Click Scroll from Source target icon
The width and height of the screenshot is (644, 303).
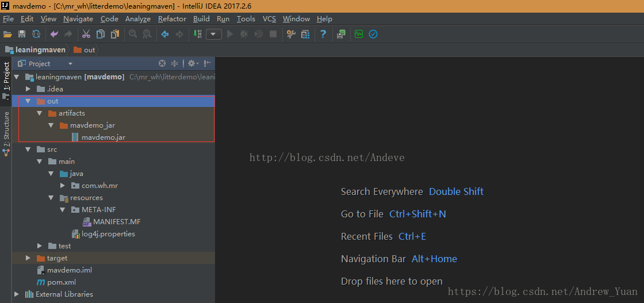point(162,63)
